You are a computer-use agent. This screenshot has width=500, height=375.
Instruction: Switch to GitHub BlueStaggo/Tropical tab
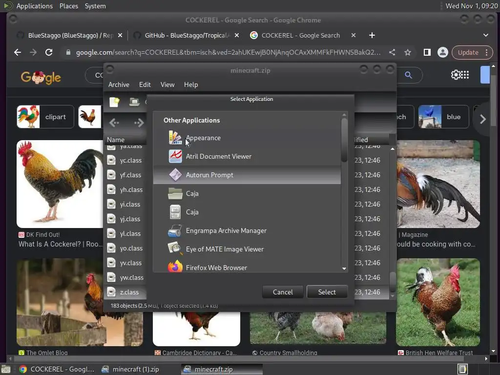(187, 35)
